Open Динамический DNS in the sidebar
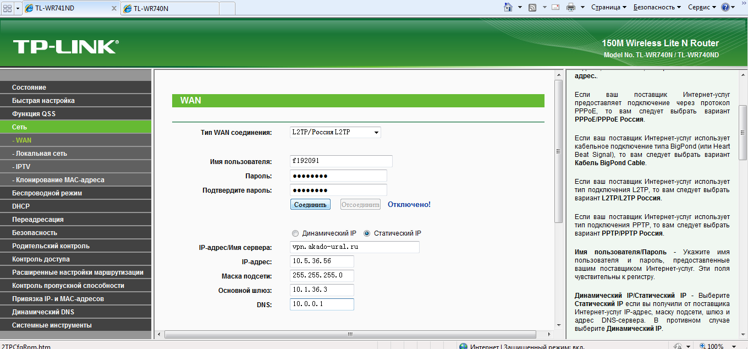Viewport: 748px width, 349px height. pyautogui.click(x=76, y=312)
